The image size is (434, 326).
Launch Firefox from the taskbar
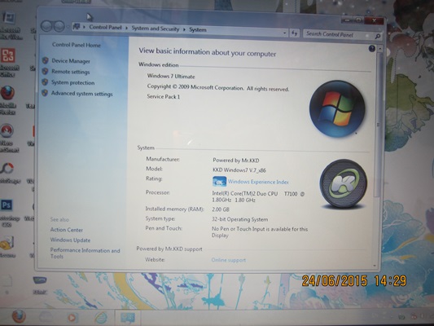coord(19,316)
